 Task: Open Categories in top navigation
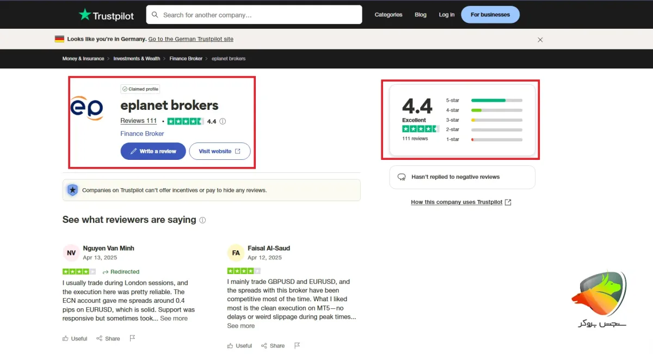tap(389, 15)
